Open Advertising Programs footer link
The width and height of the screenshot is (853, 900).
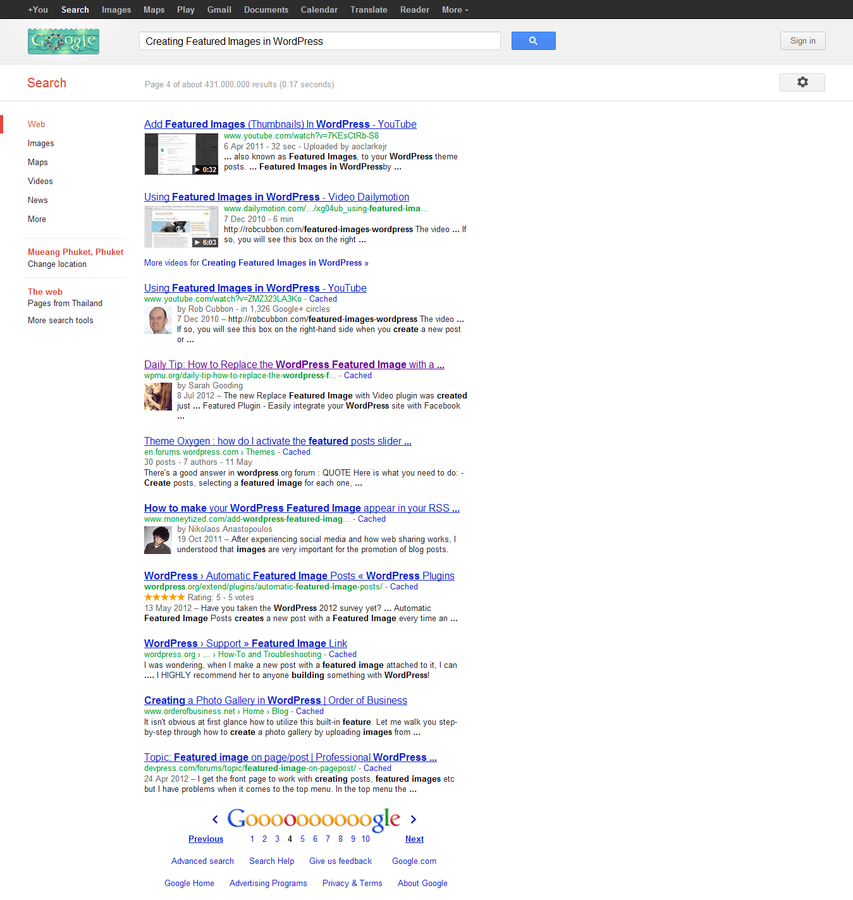point(268,883)
